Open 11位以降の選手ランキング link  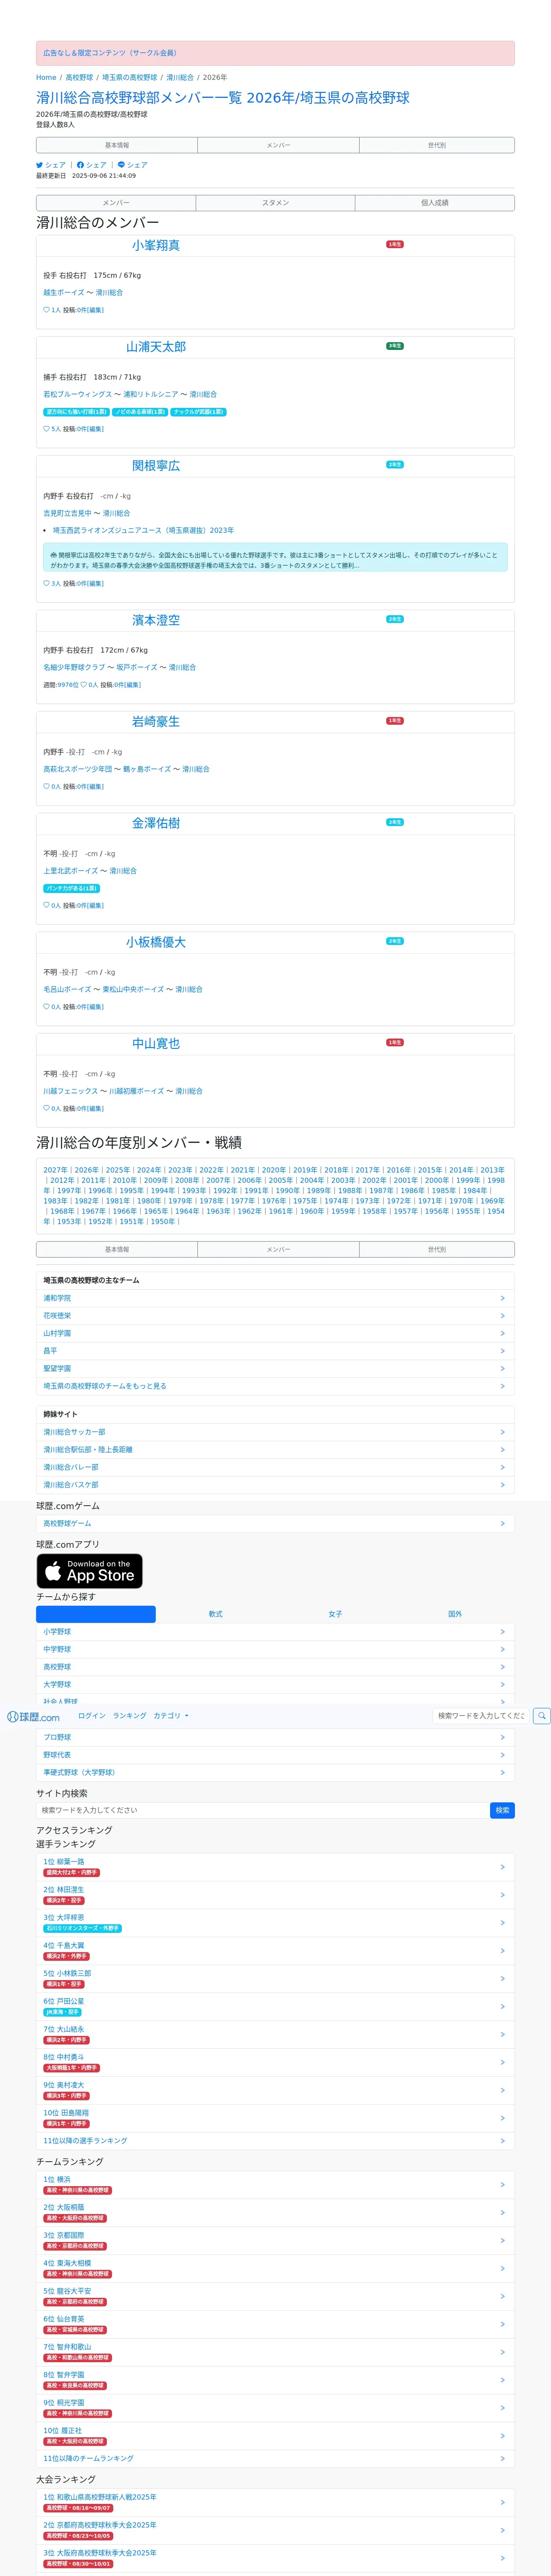(x=85, y=2141)
